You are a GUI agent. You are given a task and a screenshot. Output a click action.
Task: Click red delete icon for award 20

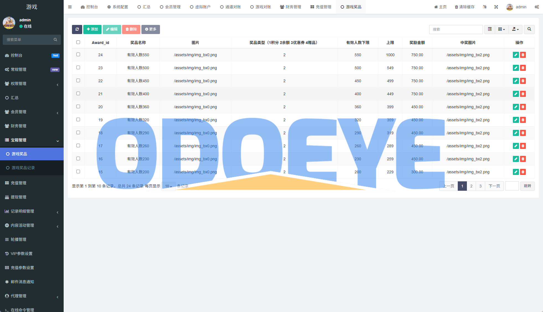523,107
